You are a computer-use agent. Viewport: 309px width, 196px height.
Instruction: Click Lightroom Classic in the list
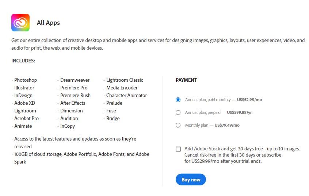coord(125,80)
